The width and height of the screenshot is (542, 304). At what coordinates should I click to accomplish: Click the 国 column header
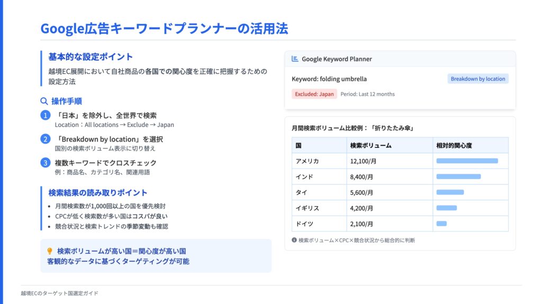pyautogui.click(x=319, y=145)
